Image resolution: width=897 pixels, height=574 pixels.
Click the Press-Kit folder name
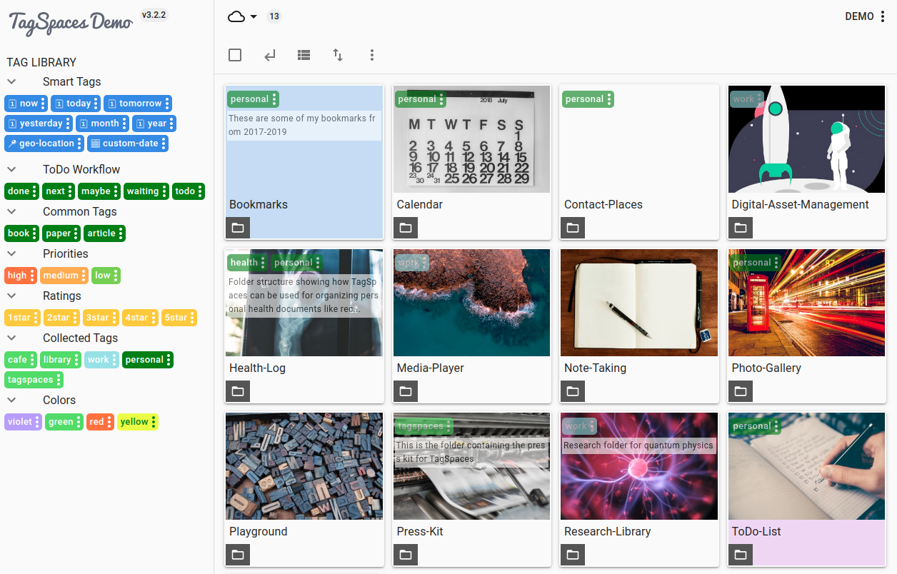pos(420,531)
